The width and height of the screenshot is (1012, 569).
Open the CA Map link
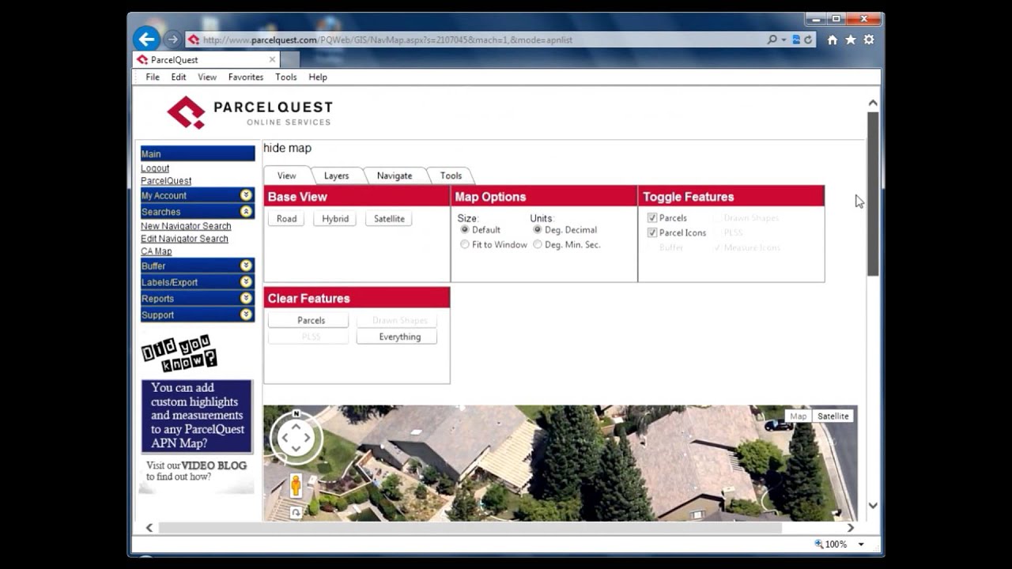157,251
